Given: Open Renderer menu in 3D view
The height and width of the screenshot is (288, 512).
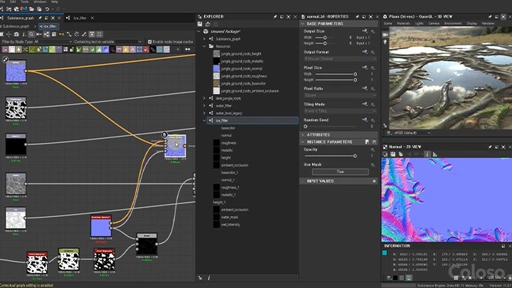Looking at the screenshot, I should (488, 23).
